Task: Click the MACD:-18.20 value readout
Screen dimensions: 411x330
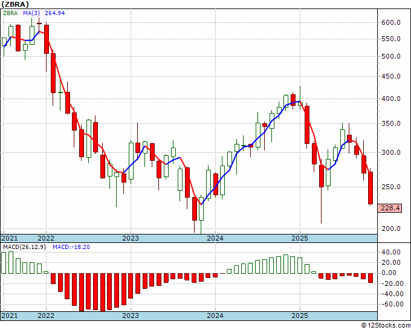Action: (71, 247)
